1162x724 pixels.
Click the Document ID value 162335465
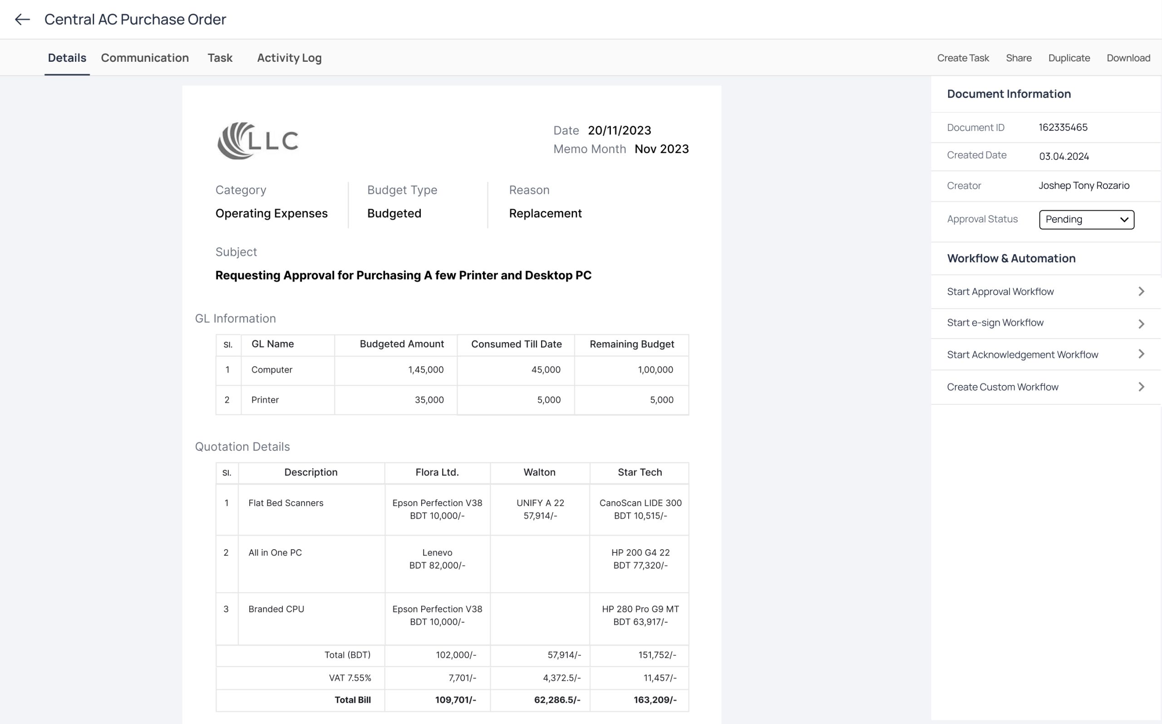pyautogui.click(x=1063, y=128)
